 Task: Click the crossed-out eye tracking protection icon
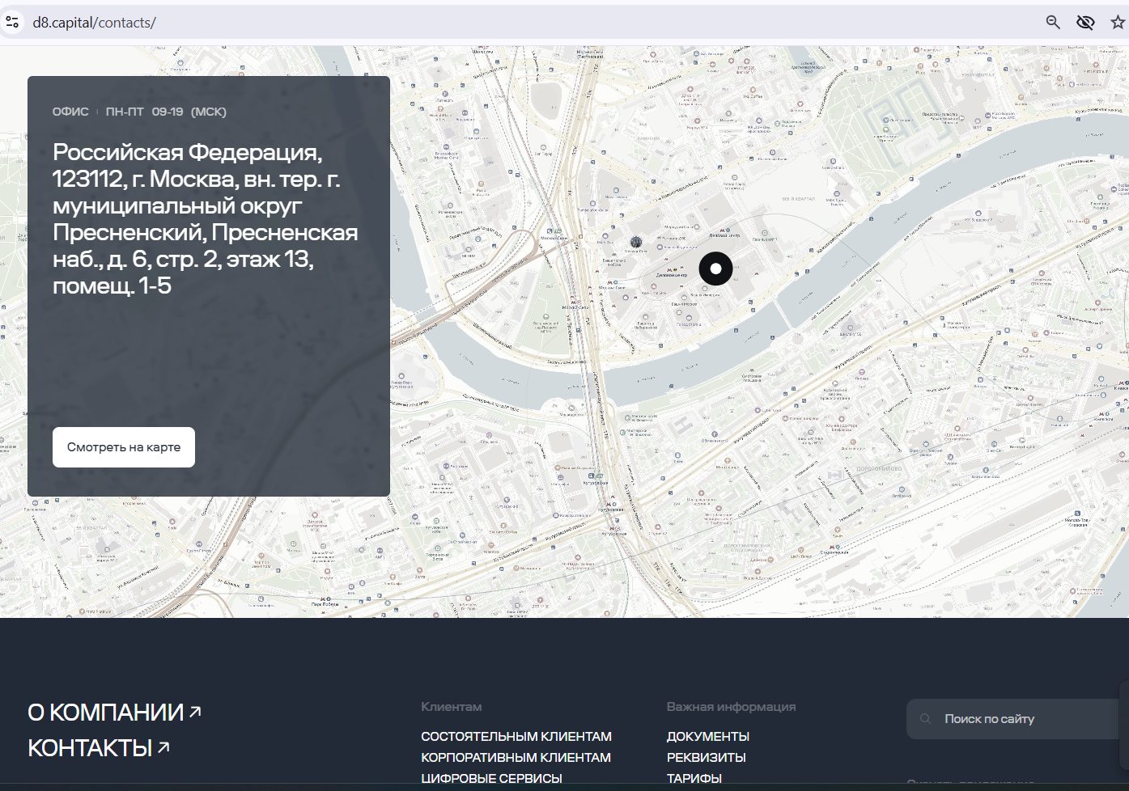coord(1085,23)
